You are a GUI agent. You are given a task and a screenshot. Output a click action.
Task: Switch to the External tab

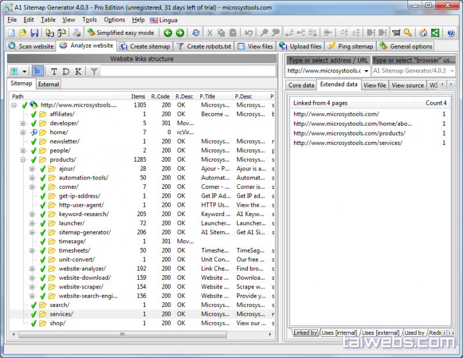pos(49,84)
